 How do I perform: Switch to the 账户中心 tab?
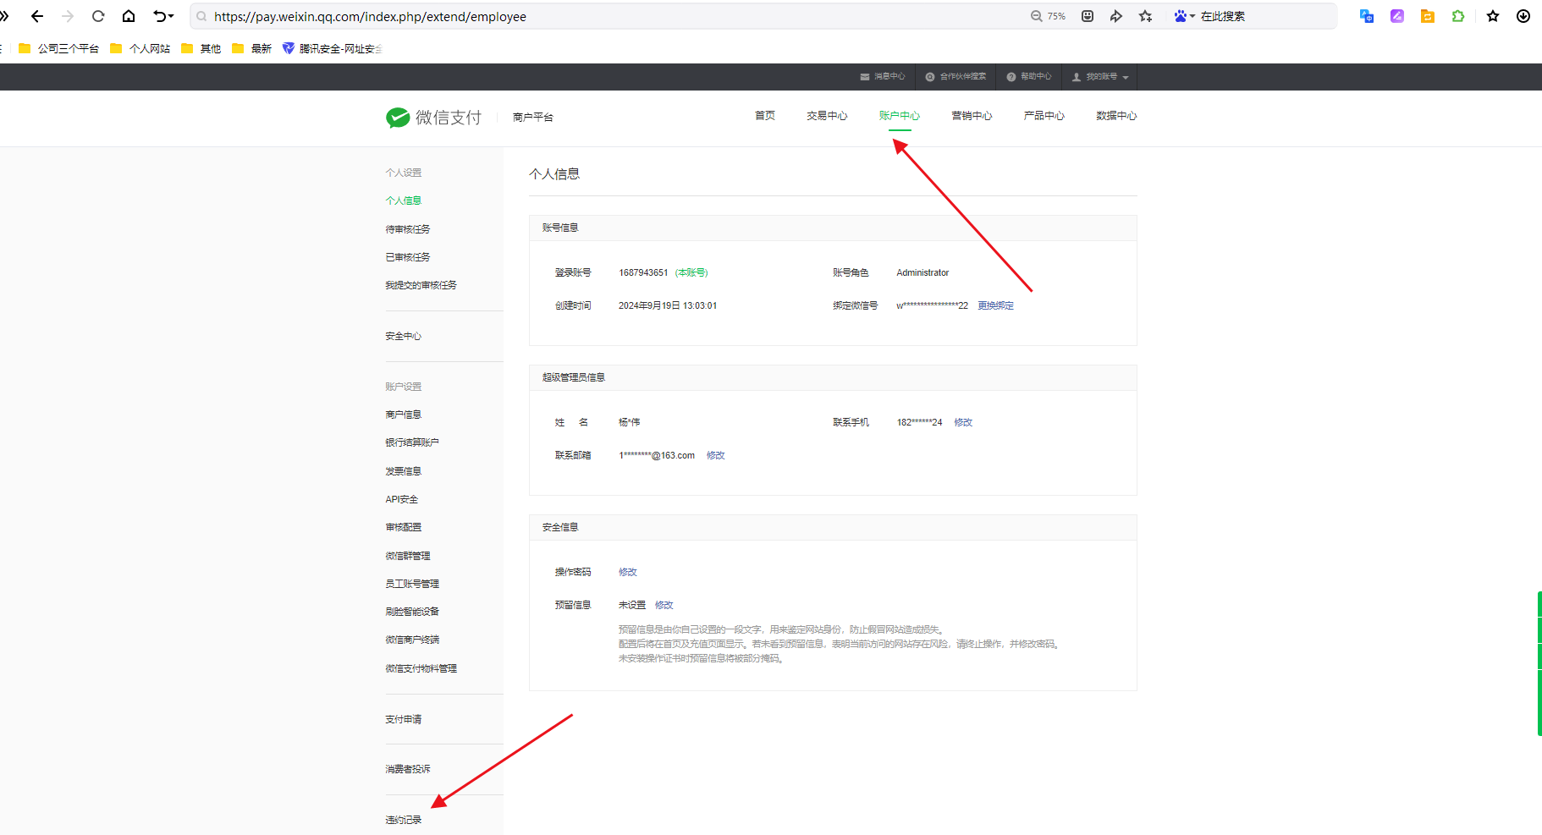pos(900,116)
